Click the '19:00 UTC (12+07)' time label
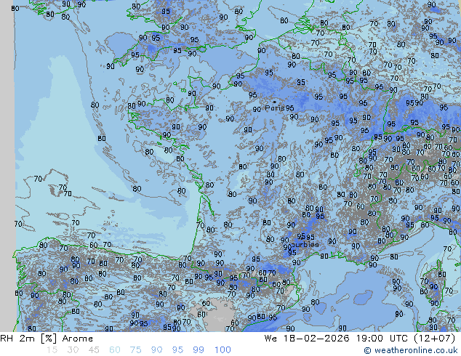 point(406,339)
